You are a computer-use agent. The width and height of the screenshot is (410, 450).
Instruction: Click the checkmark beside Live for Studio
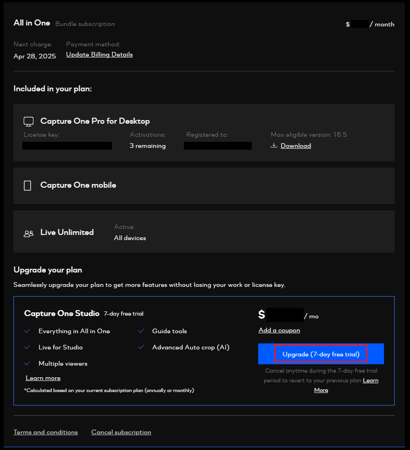(27, 347)
